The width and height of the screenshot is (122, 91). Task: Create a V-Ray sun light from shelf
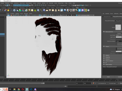pyautogui.click(x=59, y=10)
